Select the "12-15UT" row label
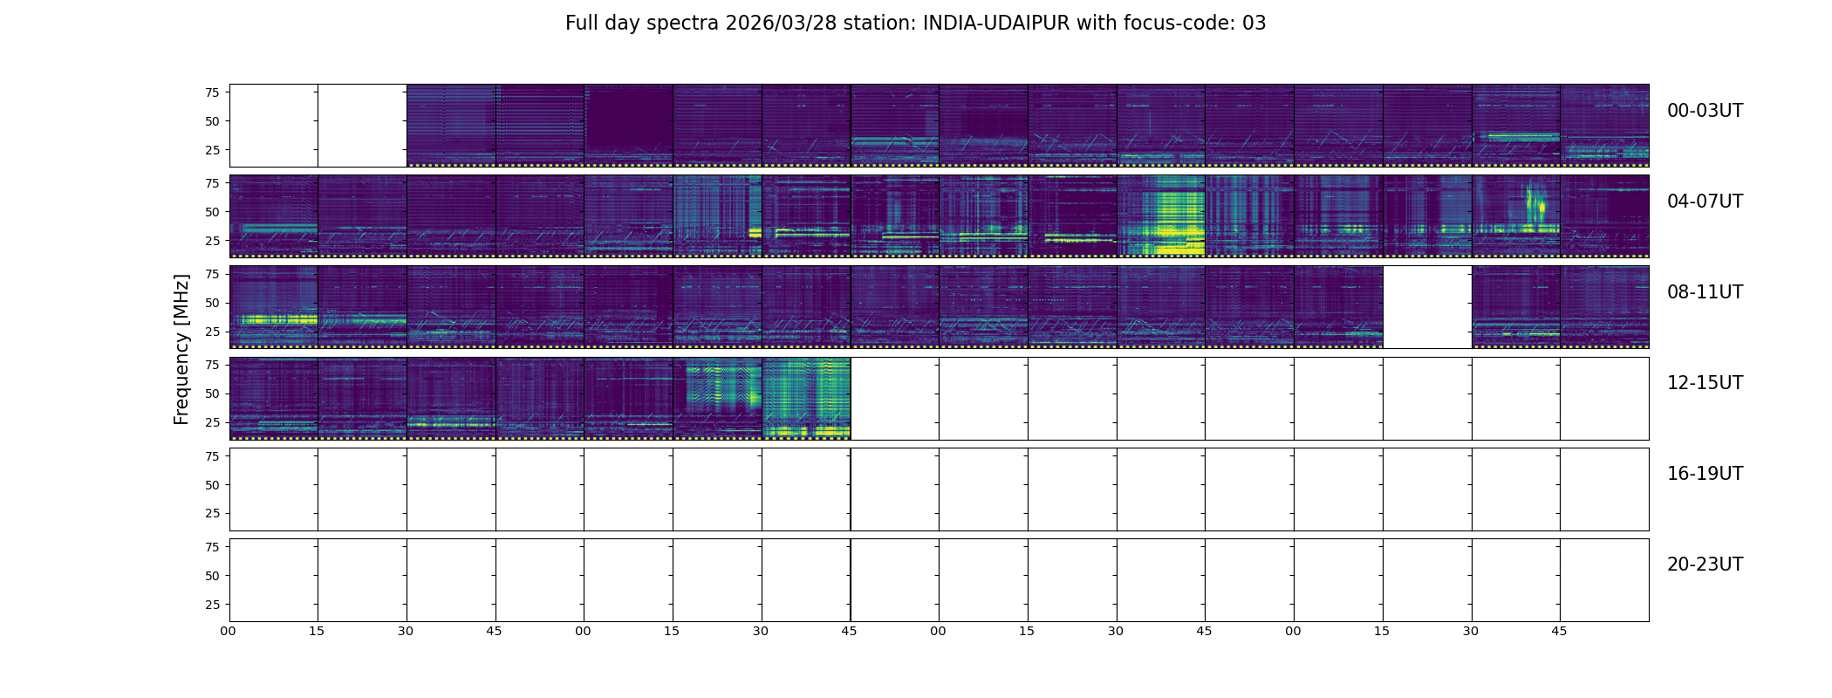Image resolution: width=1832 pixels, height=698 pixels. [x=1705, y=383]
